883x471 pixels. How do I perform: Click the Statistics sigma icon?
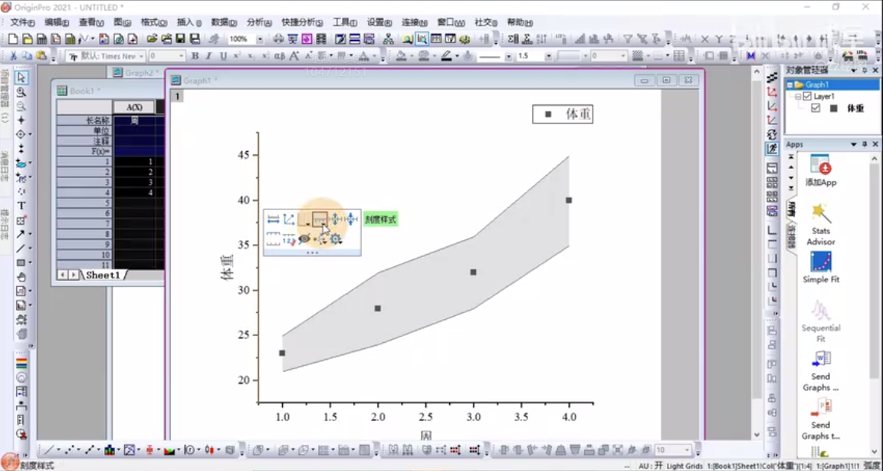[x=527, y=39]
